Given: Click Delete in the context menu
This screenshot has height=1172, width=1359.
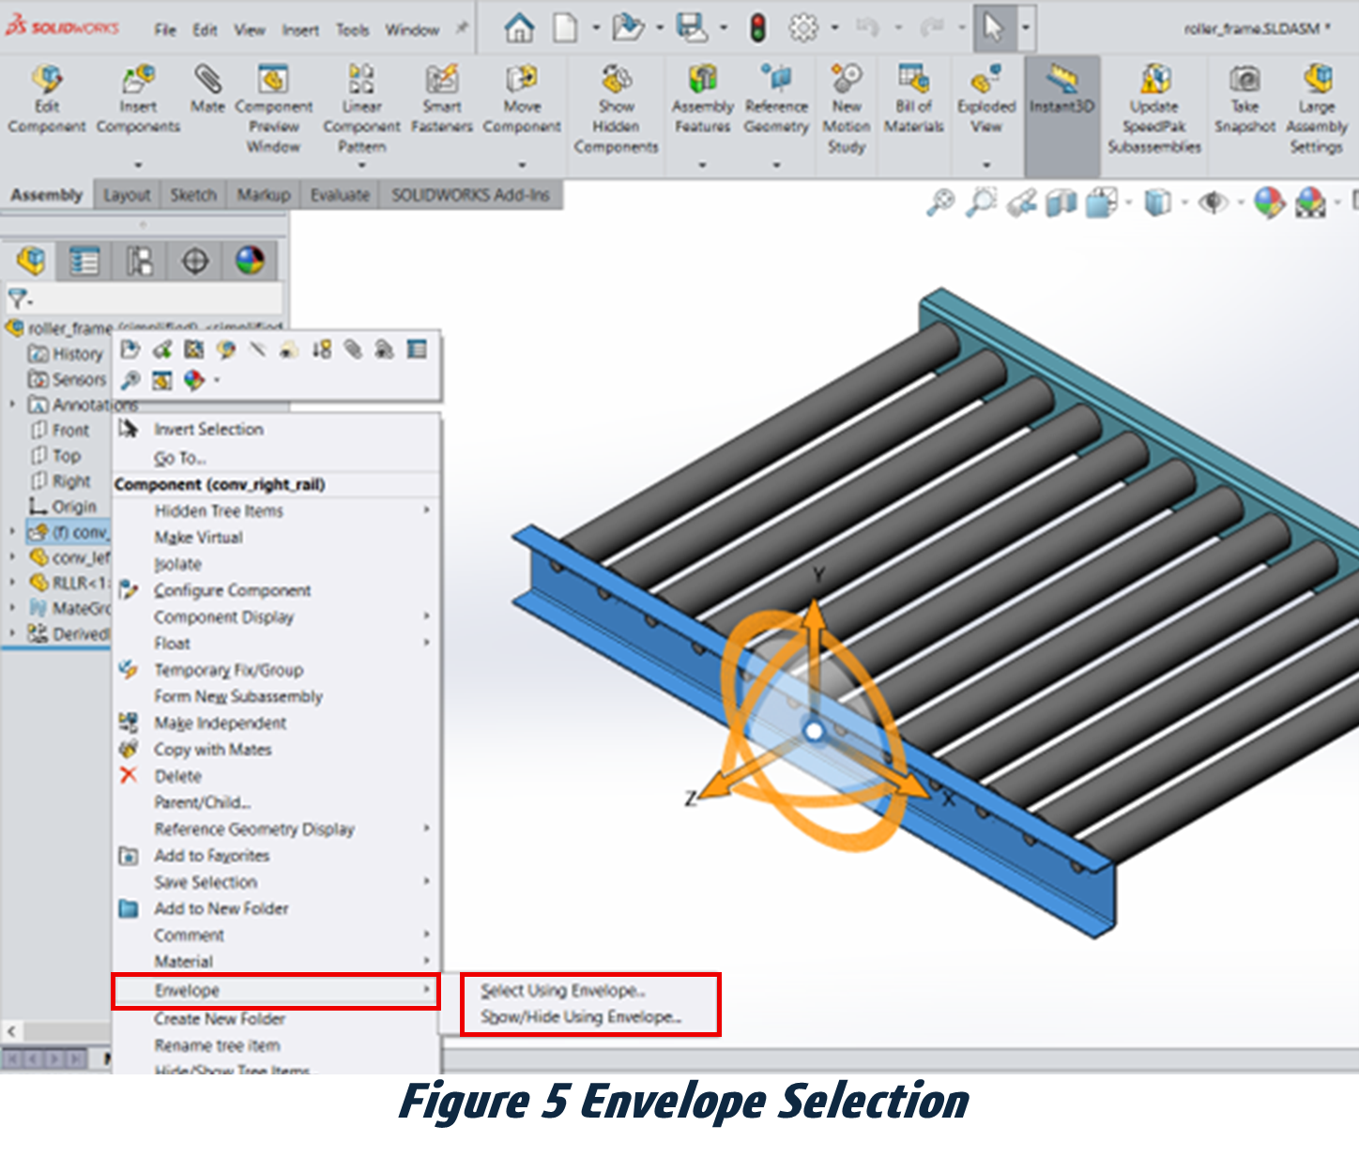Looking at the screenshot, I should pos(177,776).
